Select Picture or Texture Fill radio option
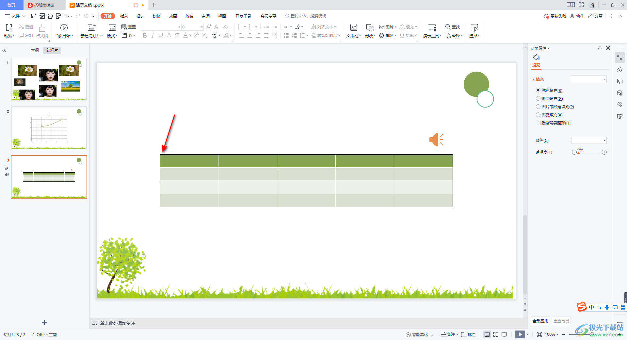This screenshot has height=340, width=627. (538, 107)
